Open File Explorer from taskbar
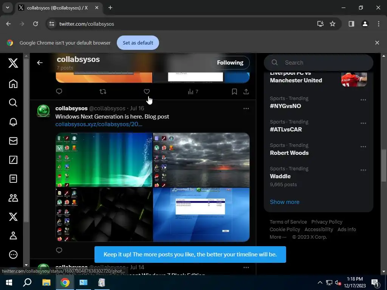387x290 pixels. (46, 282)
